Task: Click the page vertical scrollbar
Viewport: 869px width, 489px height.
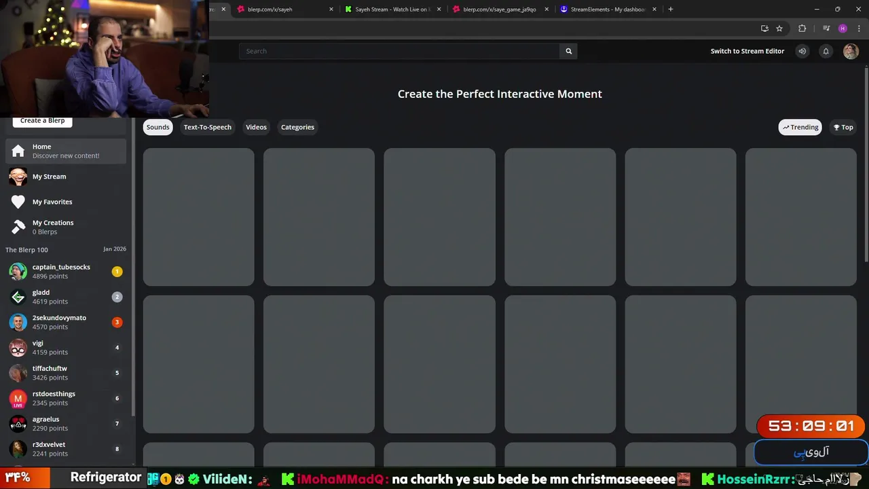Action: [x=866, y=163]
